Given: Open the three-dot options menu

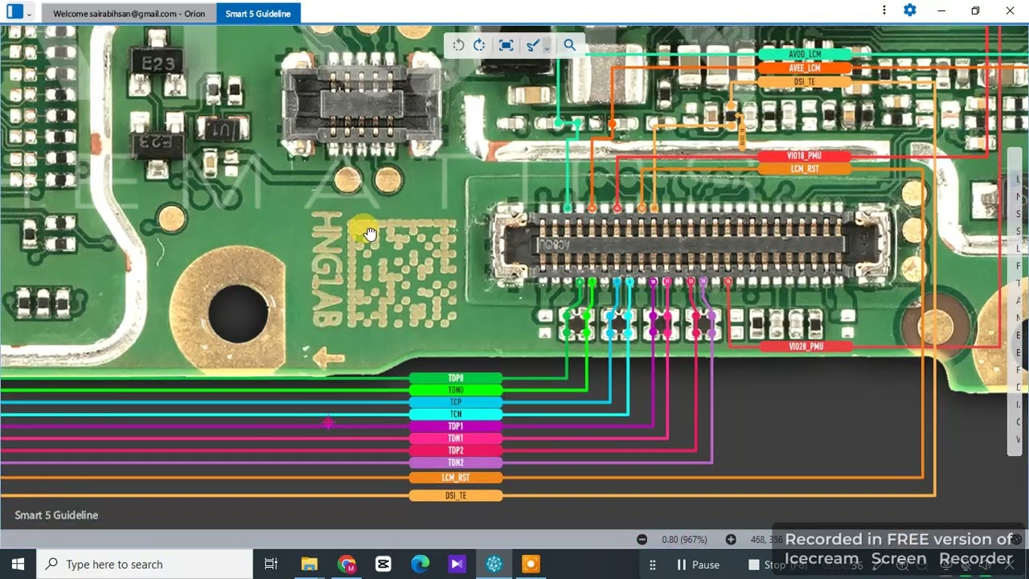Looking at the screenshot, I should coord(884,10).
